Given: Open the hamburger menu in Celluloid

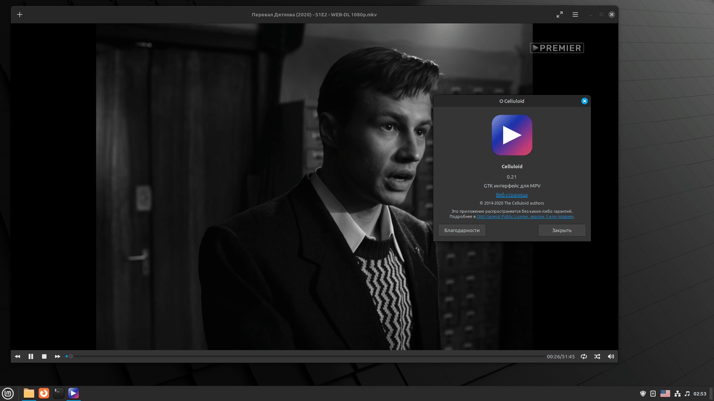Looking at the screenshot, I should 575,14.
